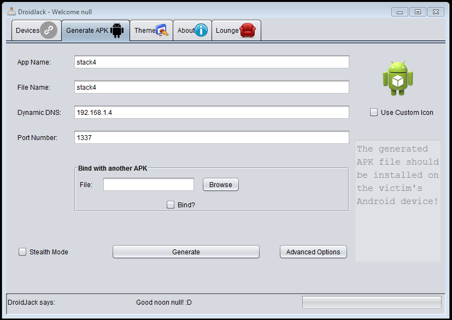Viewport: 452px width, 320px height.
Task: Maximize the DroidJack window
Action: pos(418,12)
